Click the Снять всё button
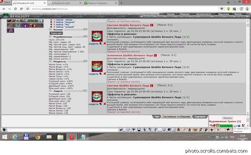The height and width of the screenshot is (155, 251). [56, 33]
